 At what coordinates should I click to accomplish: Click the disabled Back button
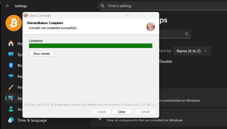pos(101,112)
